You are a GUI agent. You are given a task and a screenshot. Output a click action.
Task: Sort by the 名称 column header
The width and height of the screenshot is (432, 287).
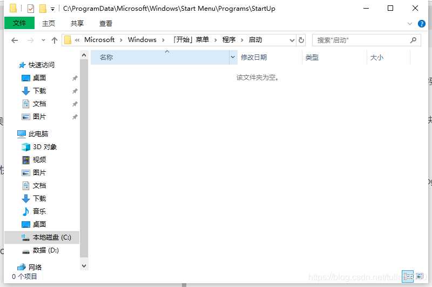coord(160,58)
